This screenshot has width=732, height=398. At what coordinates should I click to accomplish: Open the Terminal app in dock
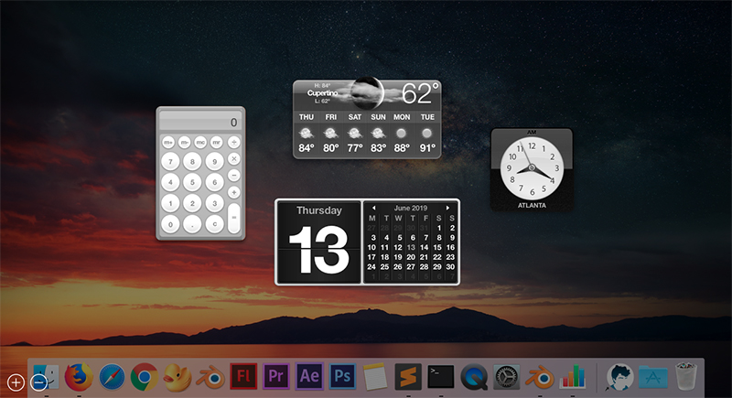441,377
